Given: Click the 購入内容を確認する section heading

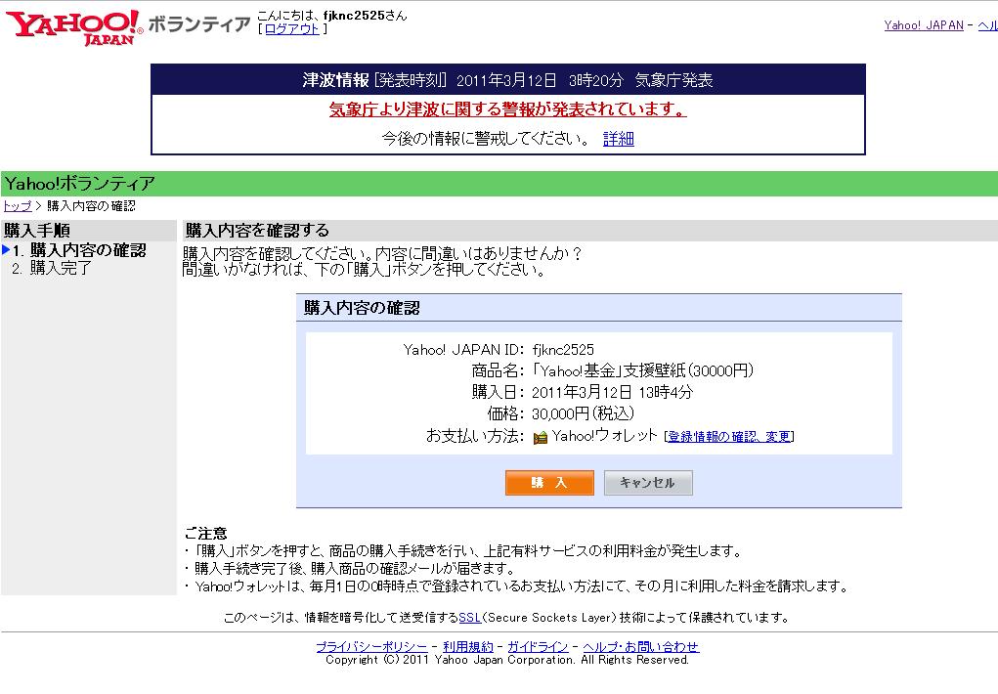Looking at the screenshot, I should 258,231.
